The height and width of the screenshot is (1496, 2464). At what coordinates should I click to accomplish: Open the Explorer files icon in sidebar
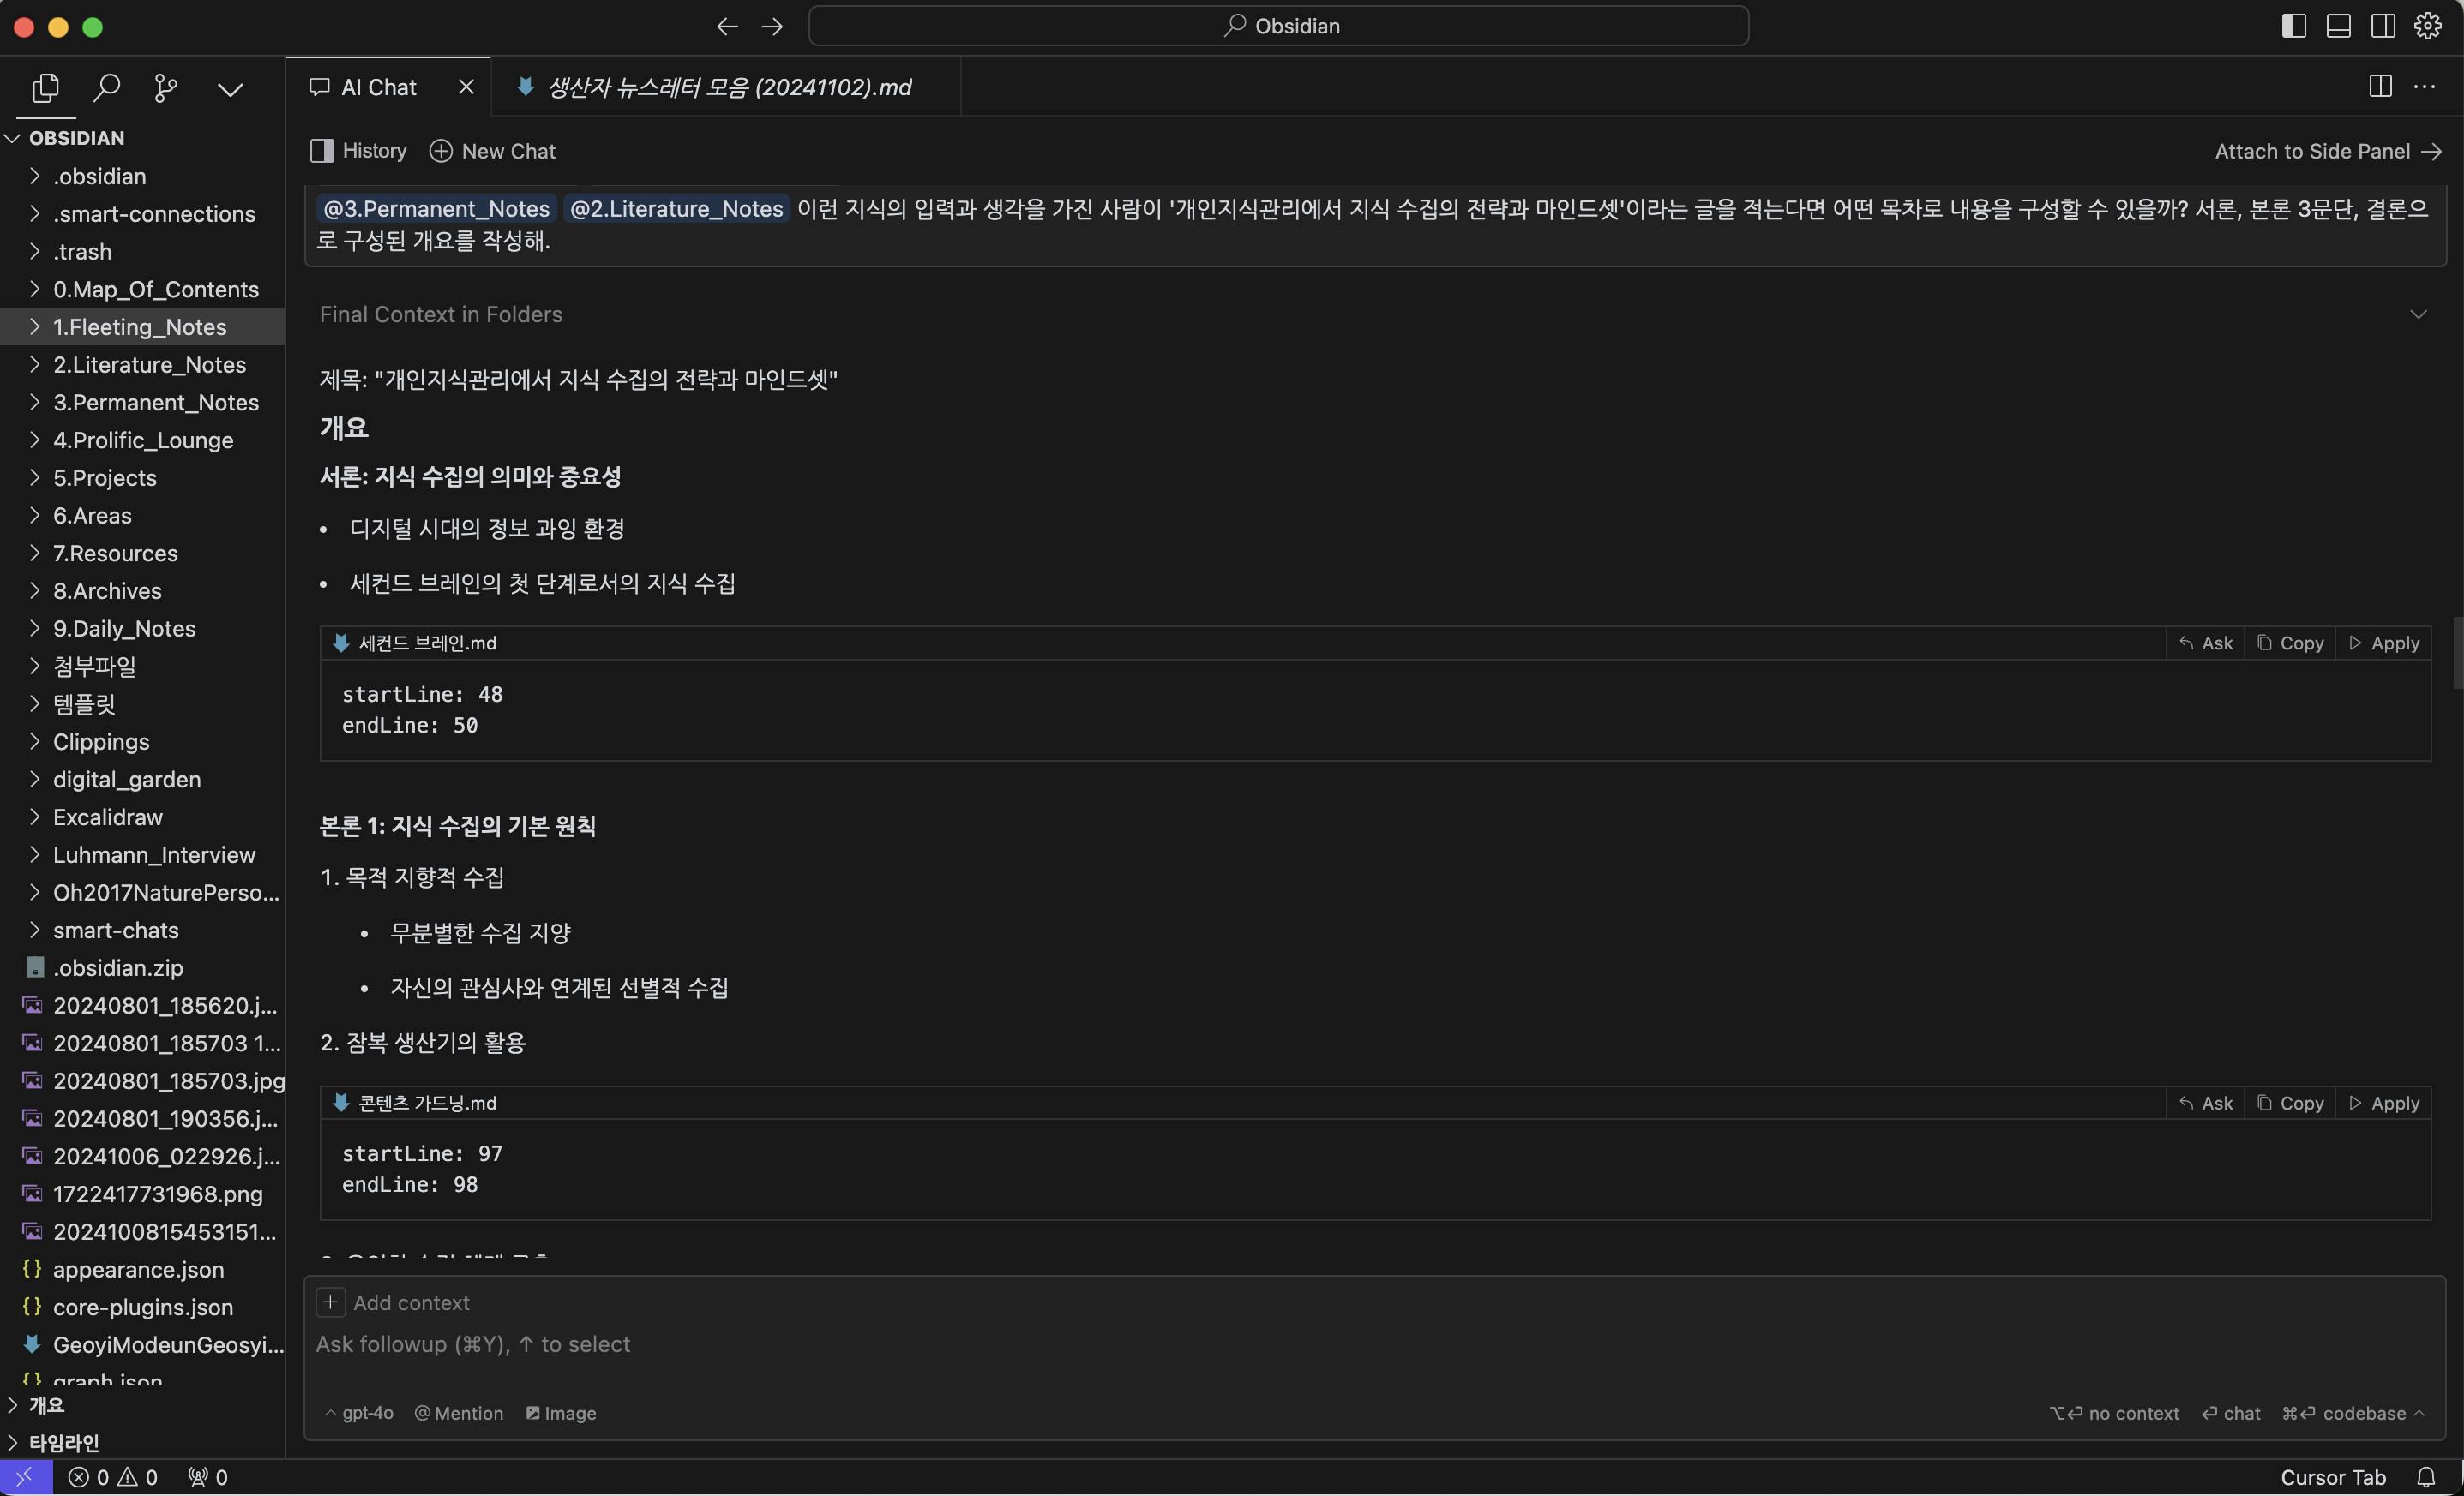click(46, 89)
